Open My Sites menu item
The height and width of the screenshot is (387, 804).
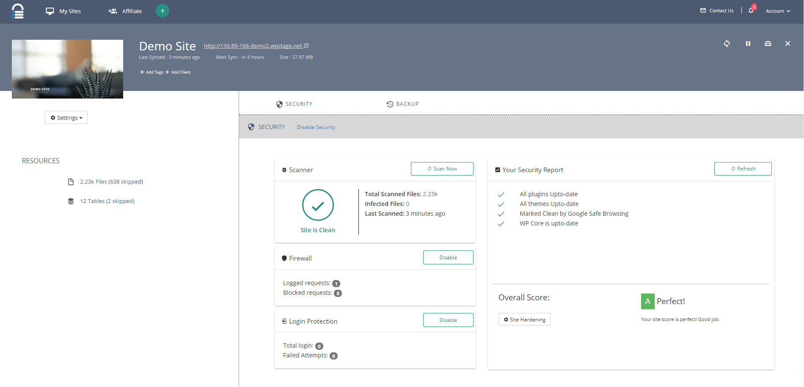tap(63, 11)
